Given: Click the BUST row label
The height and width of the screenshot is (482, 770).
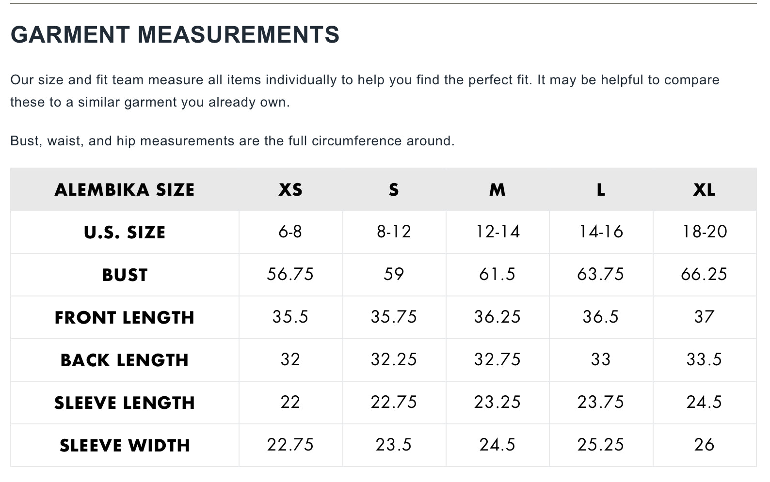Looking at the screenshot, I should click(x=125, y=275).
